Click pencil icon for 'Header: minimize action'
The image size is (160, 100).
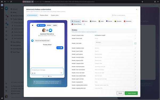point(135,57)
